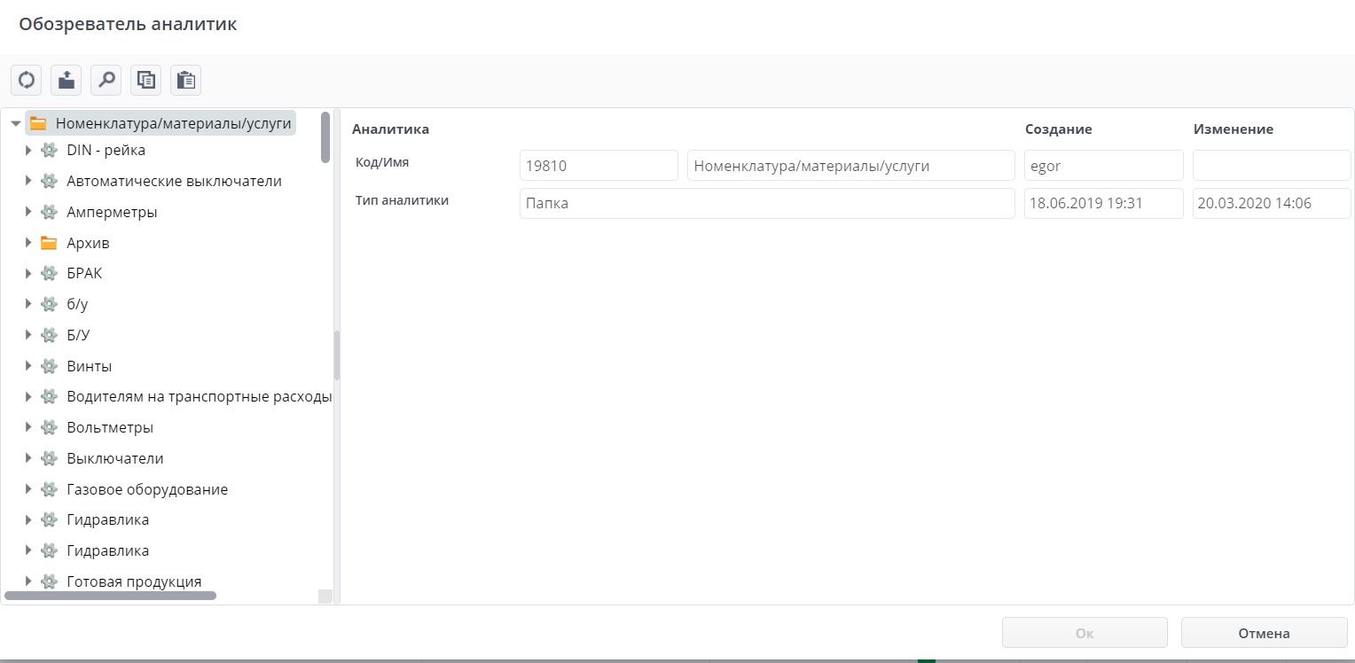Click the creation date field 18.06.2019 19:31
The width and height of the screenshot is (1355, 663).
tap(1104, 203)
